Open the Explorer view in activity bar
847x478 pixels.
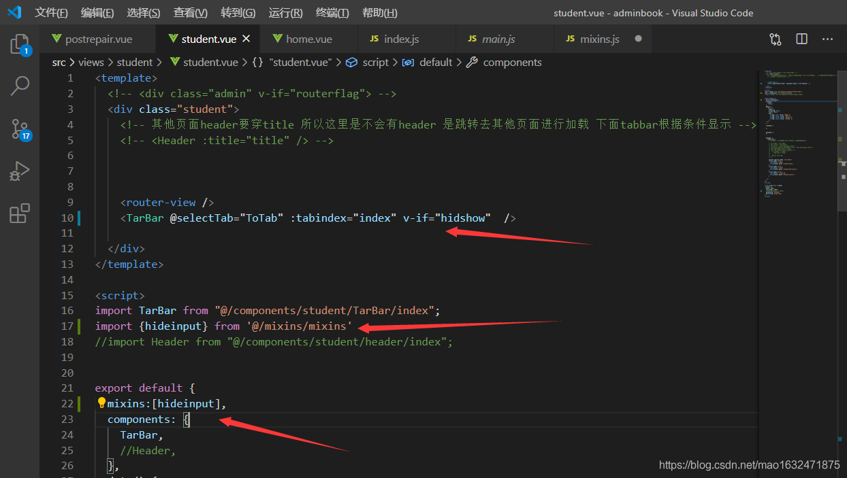[19, 46]
